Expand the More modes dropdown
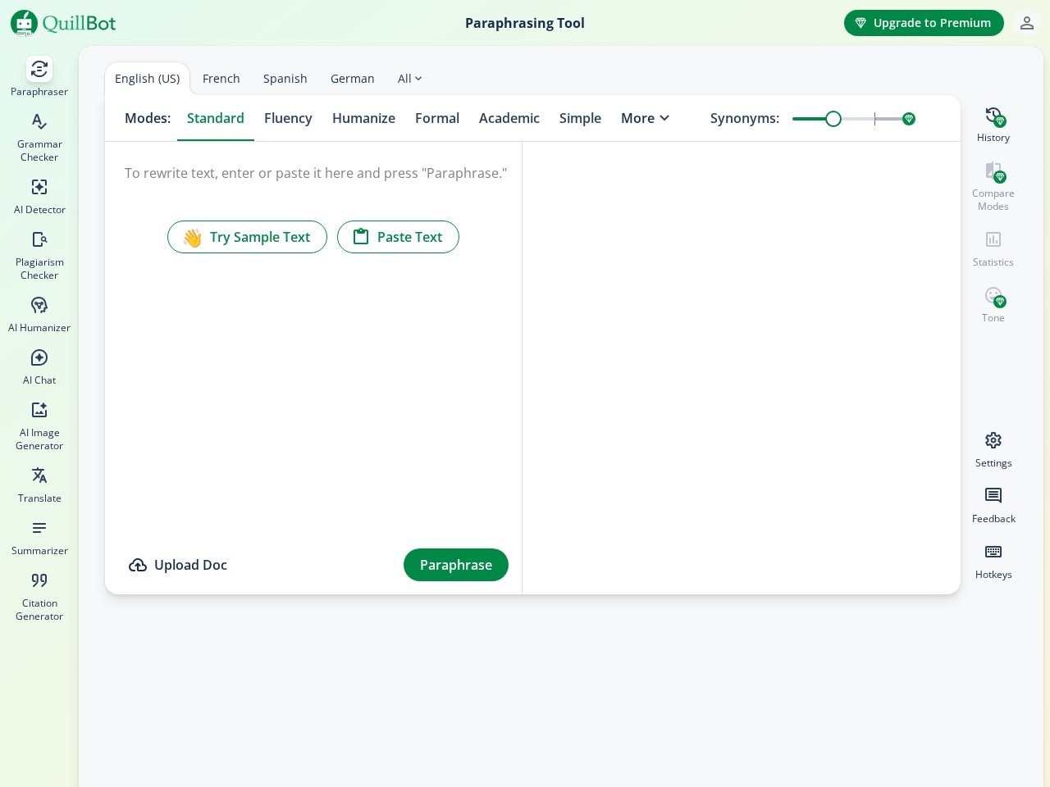The width and height of the screenshot is (1050, 787). pyautogui.click(x=645, y=118)
